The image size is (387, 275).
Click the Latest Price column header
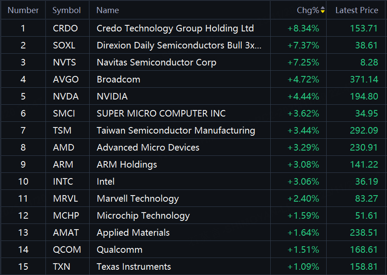coord(356,10)
